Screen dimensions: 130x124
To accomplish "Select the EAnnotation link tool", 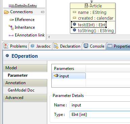I will point(27,35).
